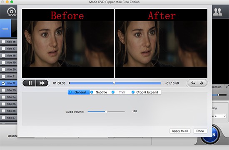The width and height of the screenshot is (229, 150).
Task: Click the Audio Volume slider handle
Action: tap(106, 112)
